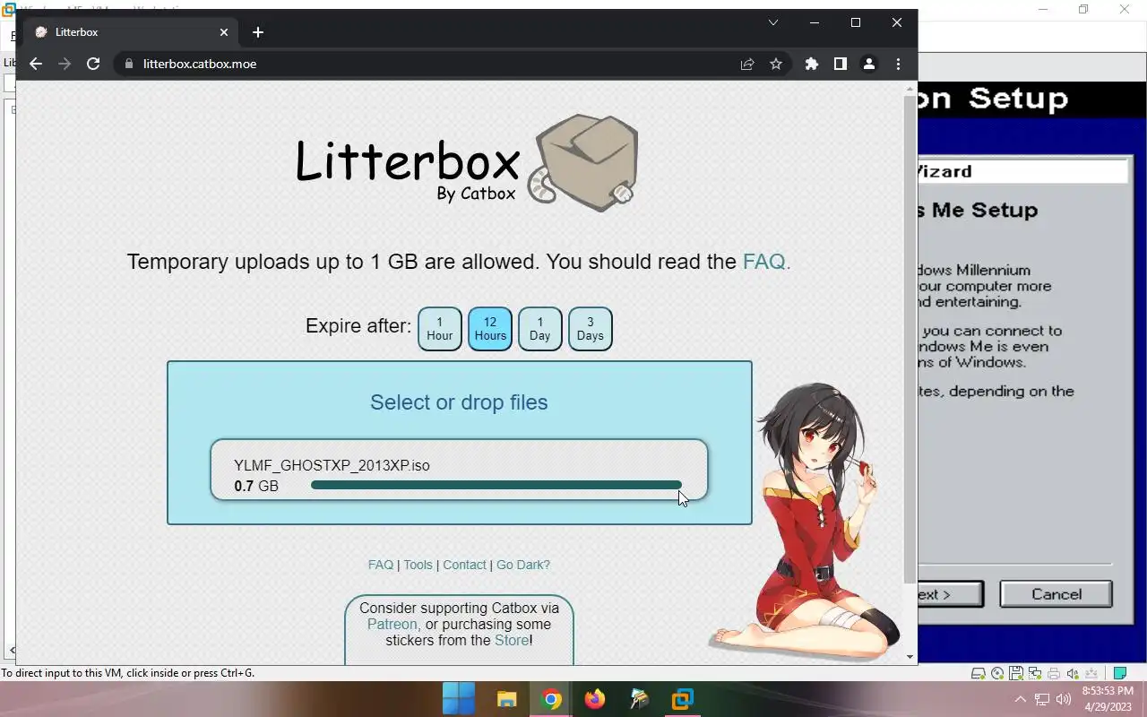This screenshot has height=717, width=1147.
Task: Switch to Chrome in the taskbar
Action: (x=551, y=699)
